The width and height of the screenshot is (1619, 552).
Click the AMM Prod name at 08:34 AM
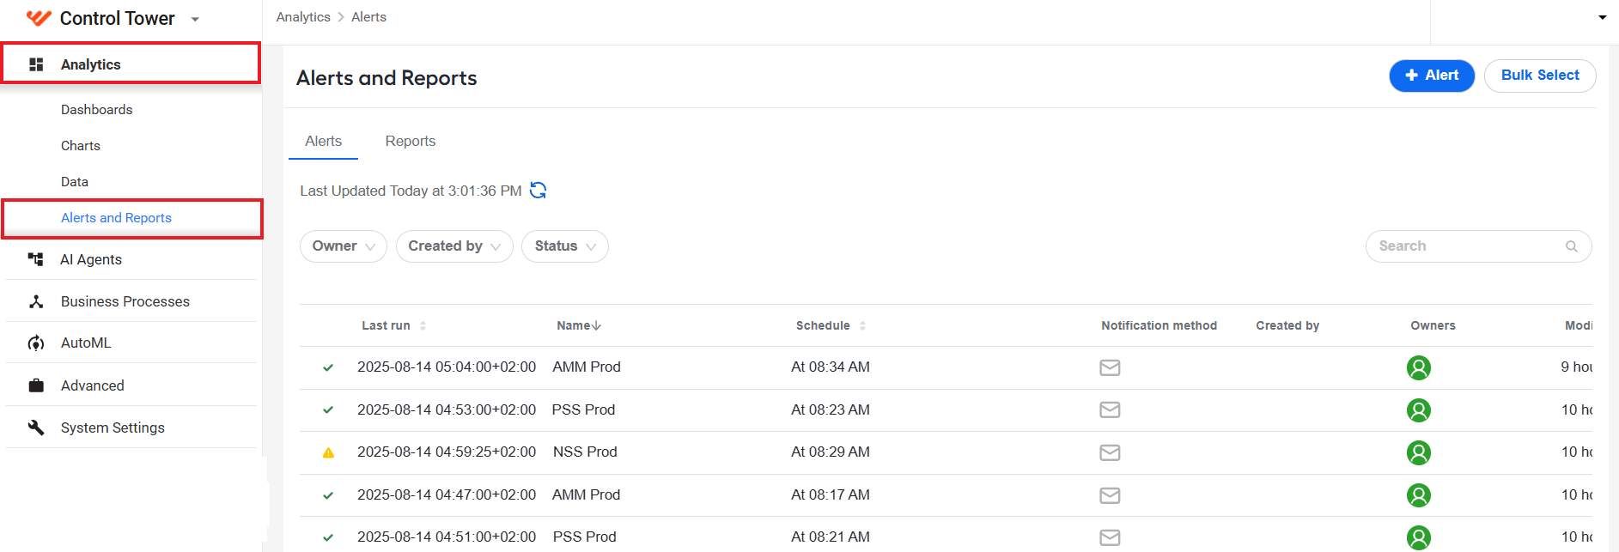click(587, 367)
